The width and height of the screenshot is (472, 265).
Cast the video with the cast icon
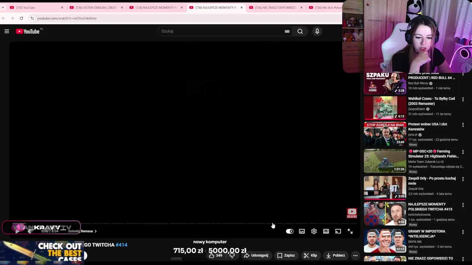pos(338,231)
